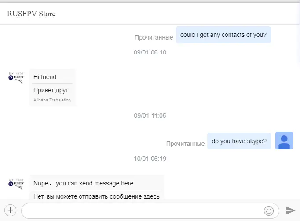Click the 'Нет, вы можете отправить сообщение здесь' translation
The height and width of the screenshot is (221, 300).
[96, 196]
